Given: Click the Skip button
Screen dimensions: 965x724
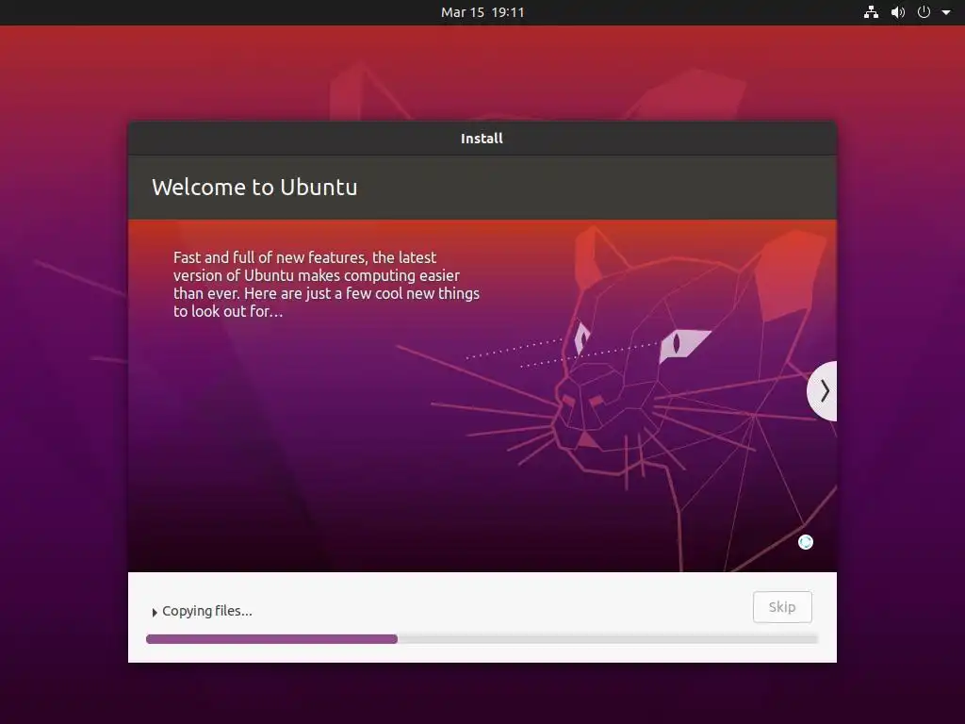Looking at the screenshot, I should [782, 607].
